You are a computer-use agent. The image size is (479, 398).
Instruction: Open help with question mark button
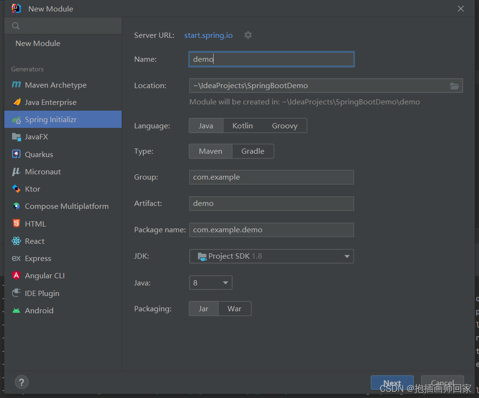click(x=22, y=382)
